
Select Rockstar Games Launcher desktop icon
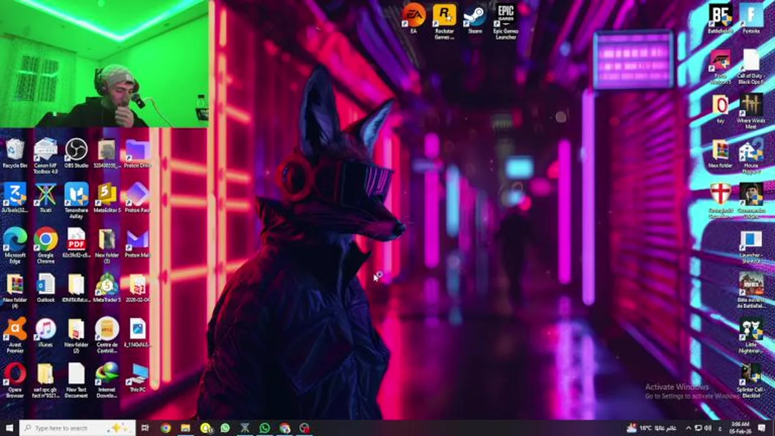pyautogui.click(x=444, y=21)
